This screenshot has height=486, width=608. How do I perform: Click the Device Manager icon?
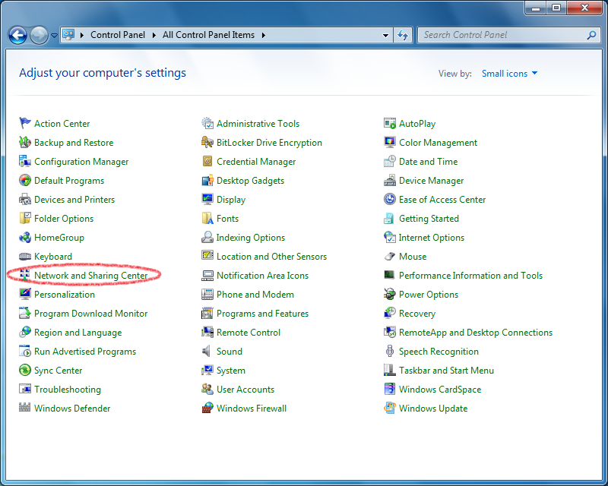(x=390, y=181)
